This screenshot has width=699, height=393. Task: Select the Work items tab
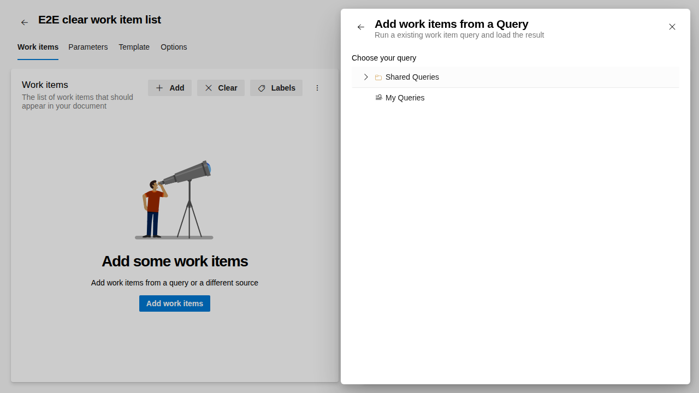[38, 47]
